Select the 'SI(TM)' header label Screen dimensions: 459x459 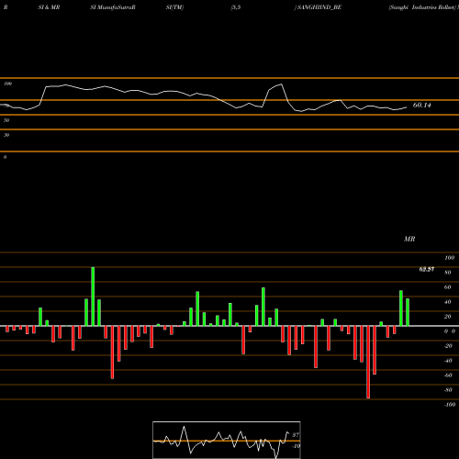pyautogui.click(x=174, y=7)
